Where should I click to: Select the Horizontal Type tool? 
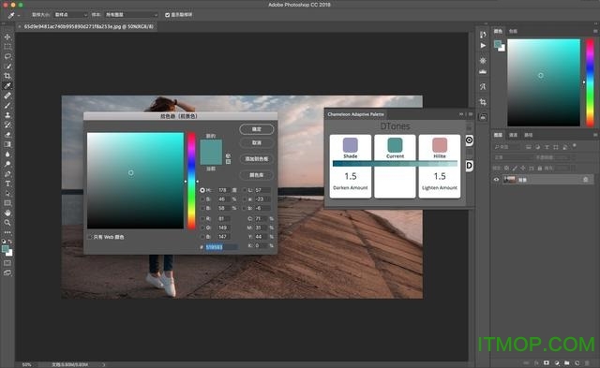(7, 184)
